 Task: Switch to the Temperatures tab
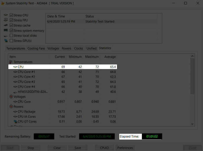click(16, 48)
